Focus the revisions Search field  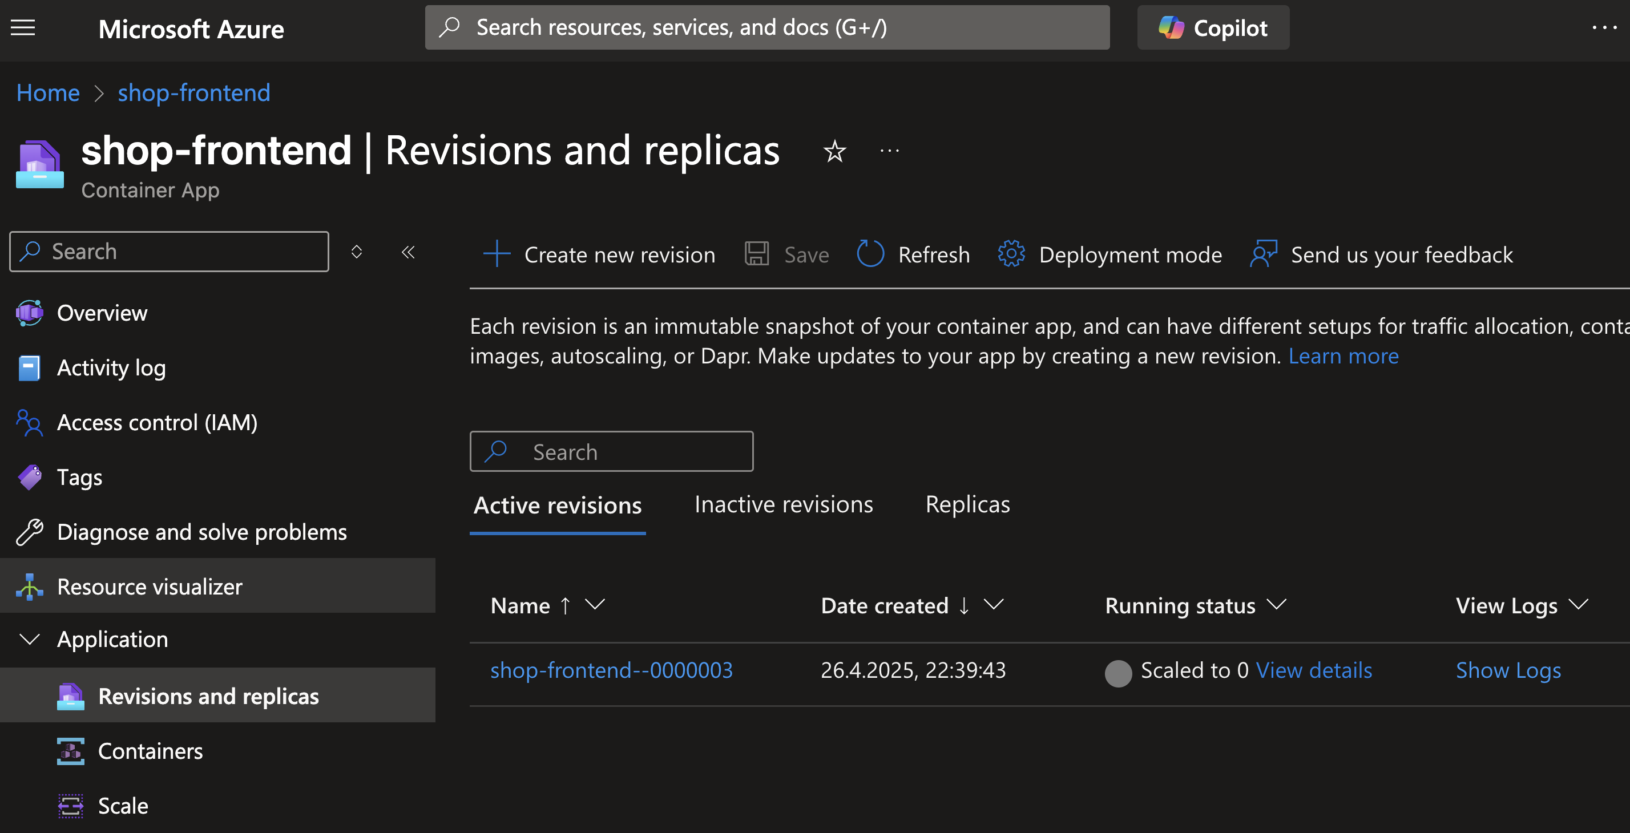pyautogui.click(x=611, y=452)
